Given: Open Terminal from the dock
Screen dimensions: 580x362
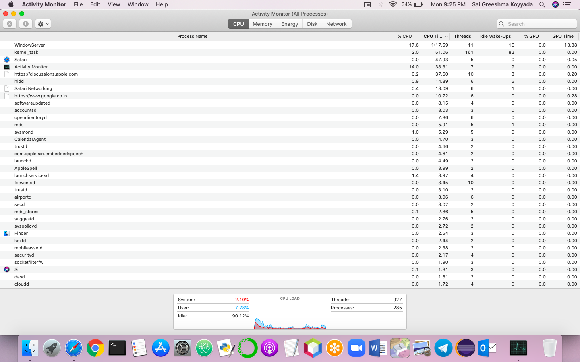Looking at the screenshot, I should 117,347.
